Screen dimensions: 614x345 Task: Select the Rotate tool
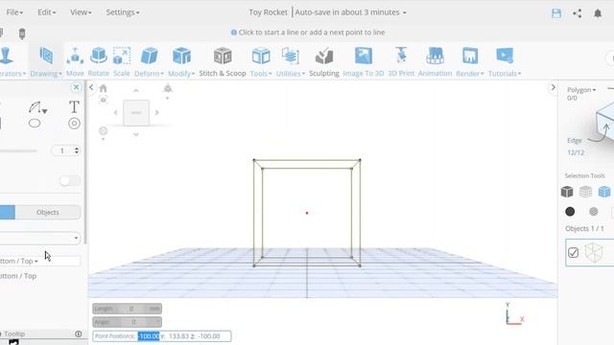point(98,61)
